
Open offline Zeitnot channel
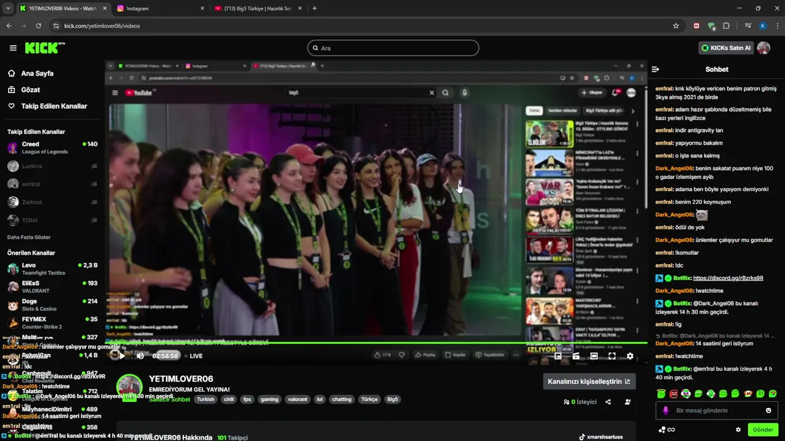52,202
